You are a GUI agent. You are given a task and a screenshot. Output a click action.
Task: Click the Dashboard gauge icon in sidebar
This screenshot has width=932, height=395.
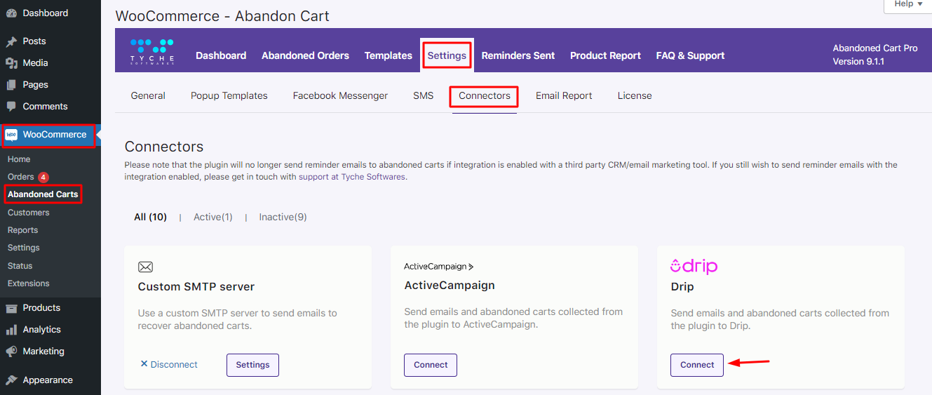11,13
